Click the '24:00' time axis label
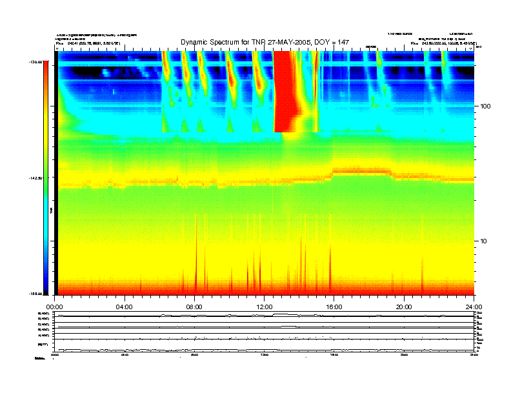 click(x=474, y=307)
